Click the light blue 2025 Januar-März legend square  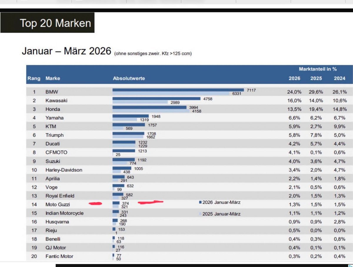200,214
